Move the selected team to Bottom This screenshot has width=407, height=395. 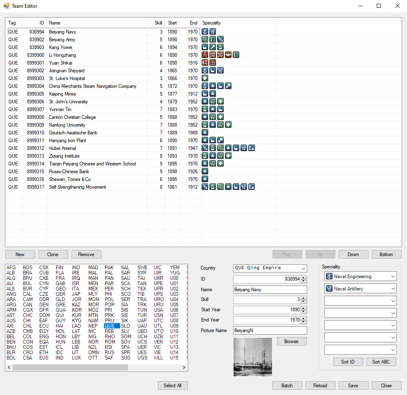pos(387,254)
